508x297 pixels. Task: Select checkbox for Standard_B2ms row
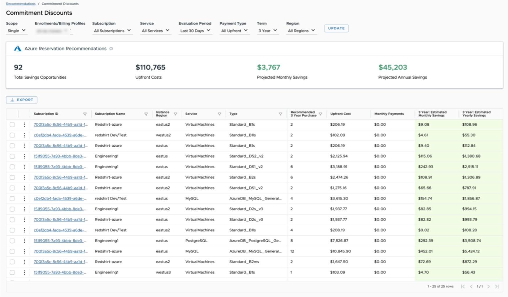coord(12,262)
